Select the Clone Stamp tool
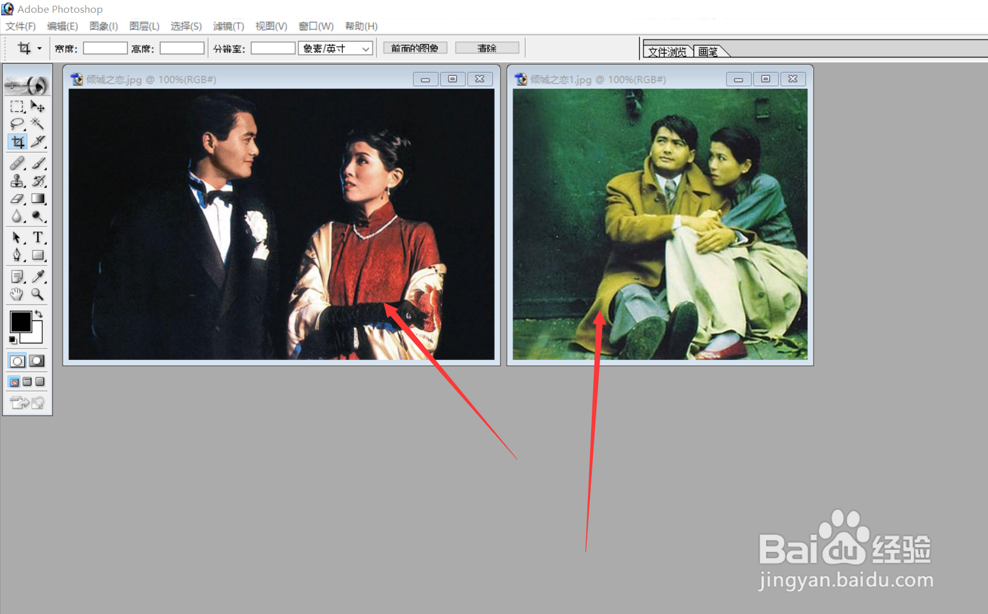988x614 pixels. (17, 181)
